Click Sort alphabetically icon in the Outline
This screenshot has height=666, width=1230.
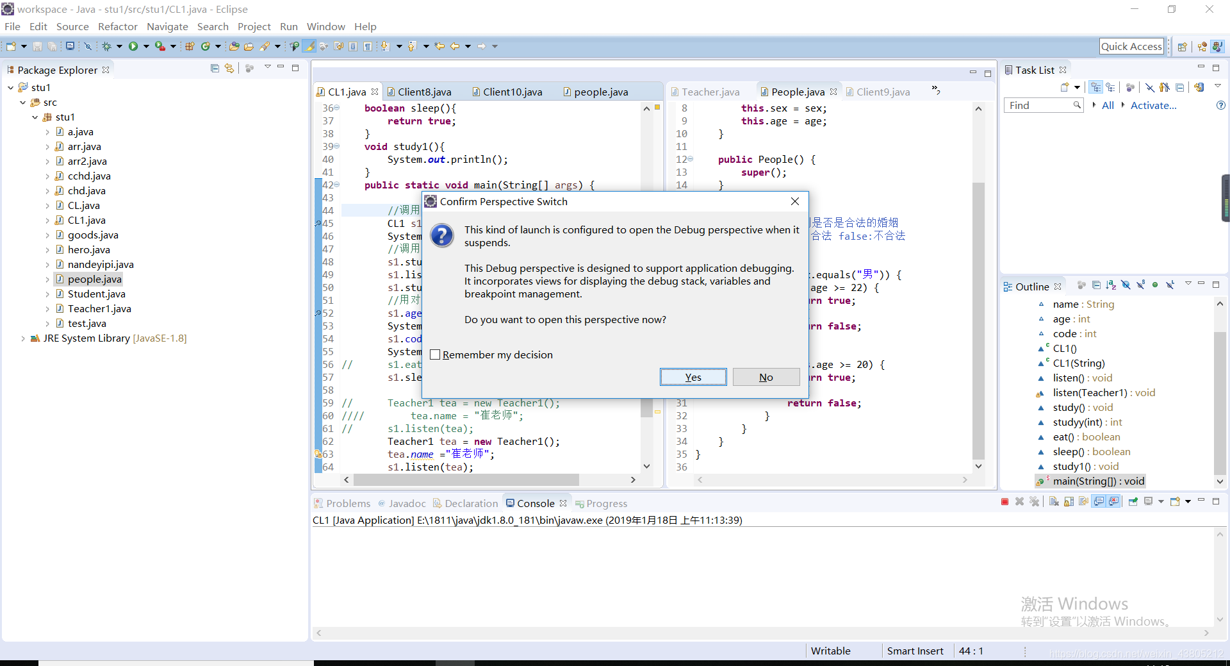tap(1111, 285)
